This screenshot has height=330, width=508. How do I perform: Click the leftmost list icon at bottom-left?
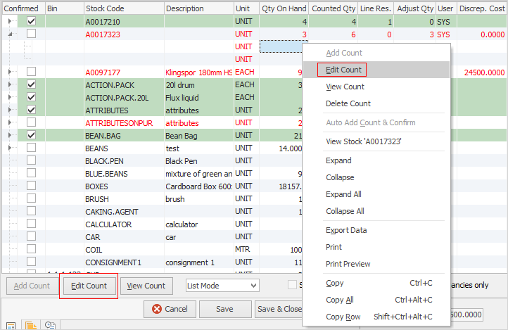coord(12,325)
